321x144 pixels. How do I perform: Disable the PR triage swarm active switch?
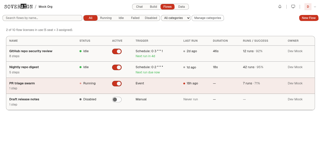[x=117, y=84]
